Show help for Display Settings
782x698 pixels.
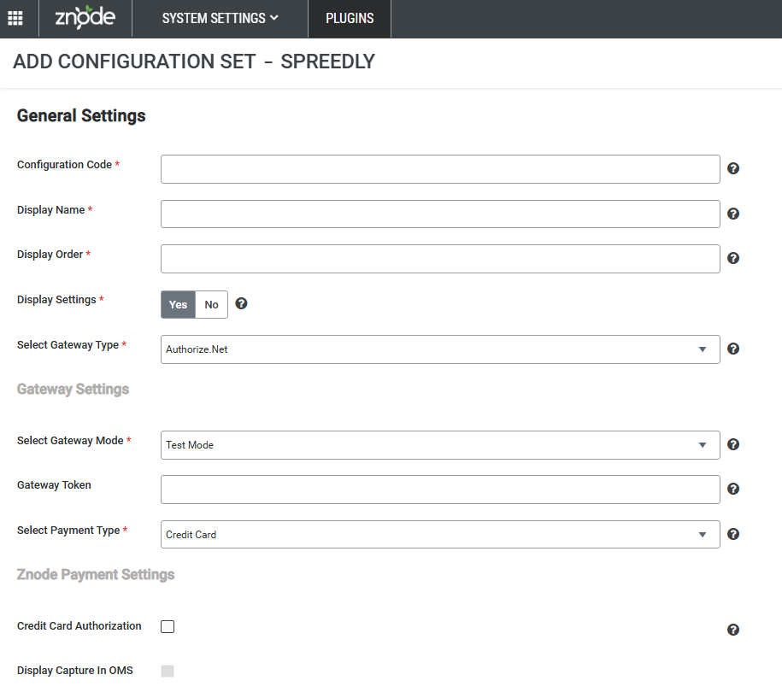[x=241, y=303]
